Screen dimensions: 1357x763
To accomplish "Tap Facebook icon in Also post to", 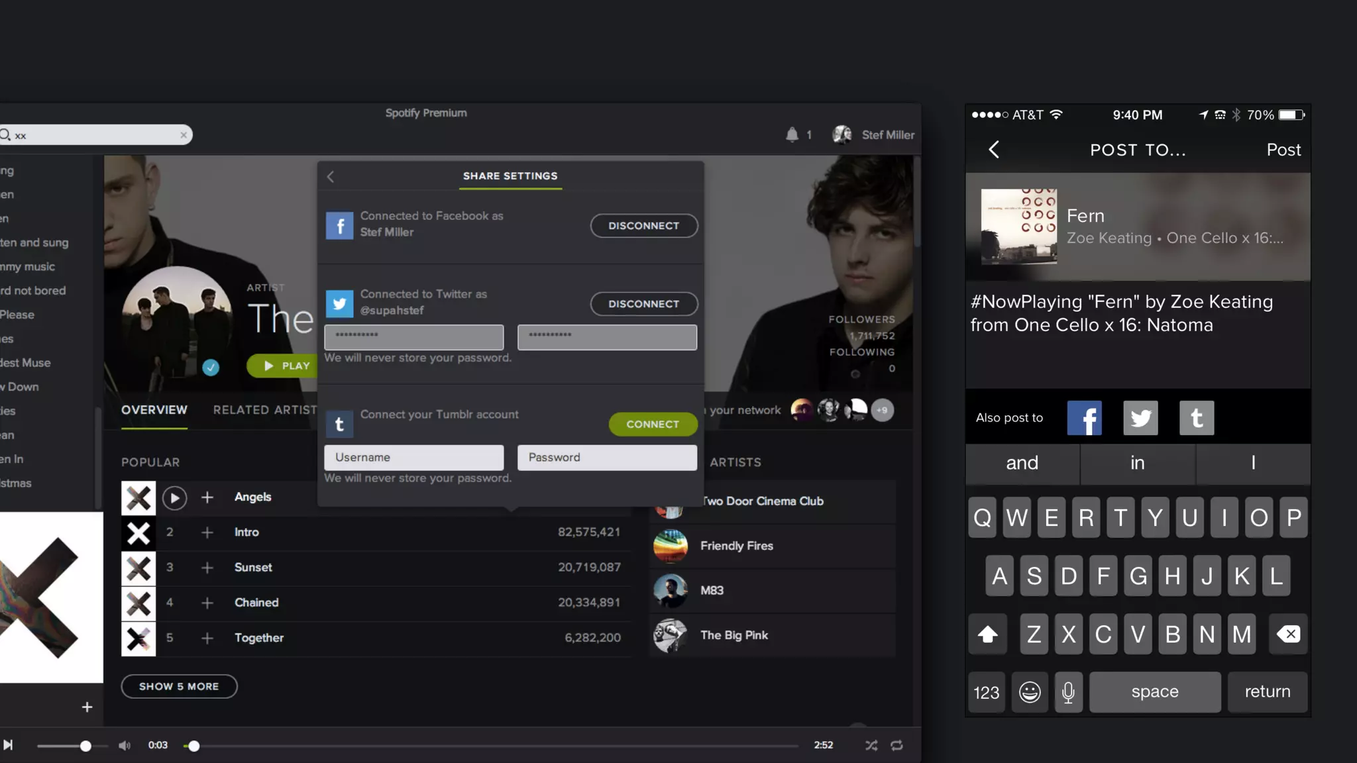I will pos(1084,418).
